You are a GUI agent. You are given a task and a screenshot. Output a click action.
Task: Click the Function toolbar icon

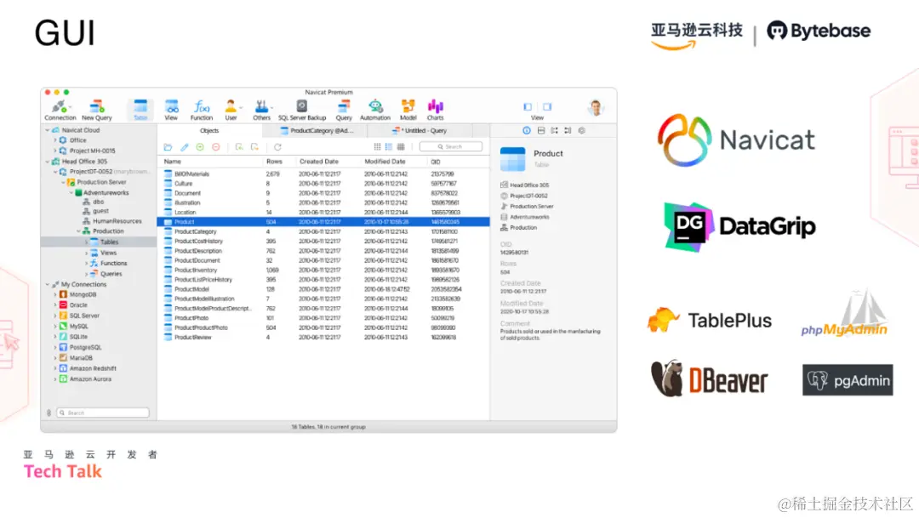click(202, 108)
